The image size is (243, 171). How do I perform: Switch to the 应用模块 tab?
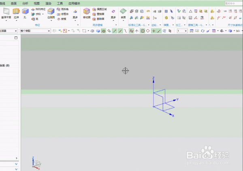75,2
